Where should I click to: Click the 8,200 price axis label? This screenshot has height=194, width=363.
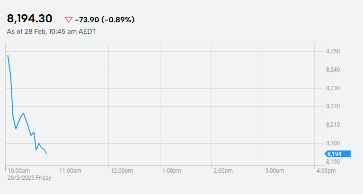[333, 143]
